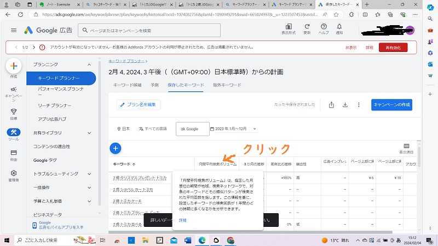438x246 pixels.
Task: Add page to favorites star
Action: [x=336, y=15]
